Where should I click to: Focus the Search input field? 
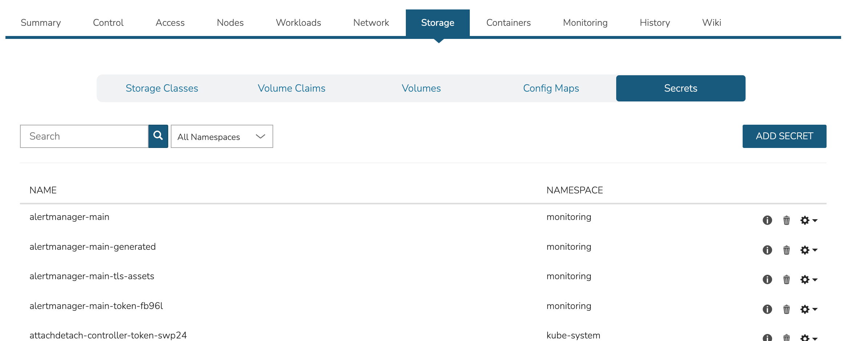84,136
